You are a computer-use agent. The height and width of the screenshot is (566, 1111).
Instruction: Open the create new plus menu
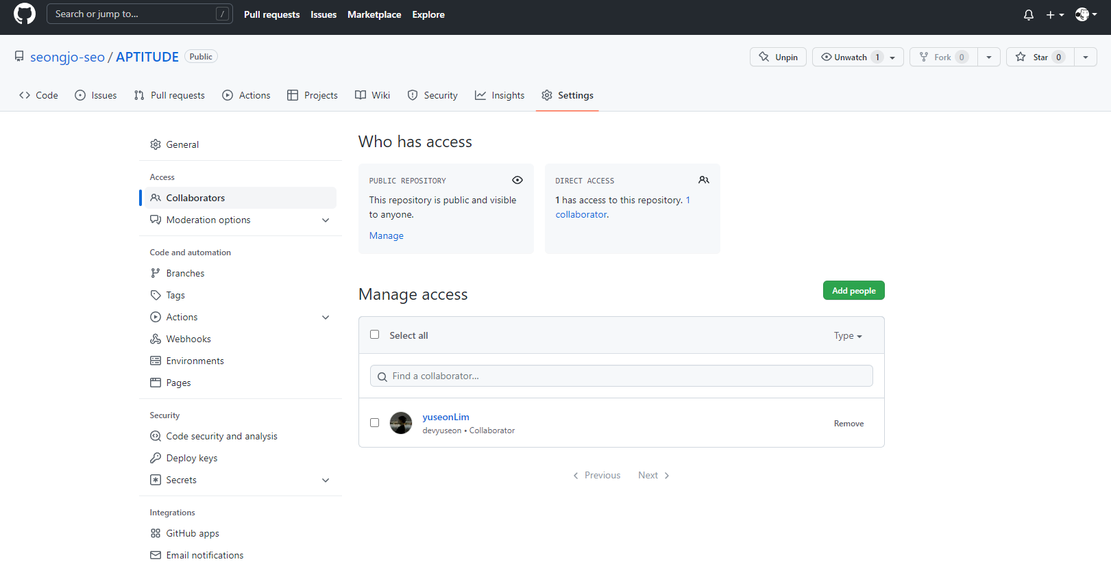[1055, 14]
